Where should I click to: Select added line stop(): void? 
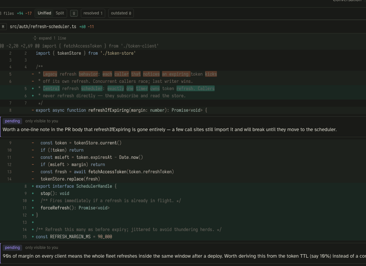(183, 193)
